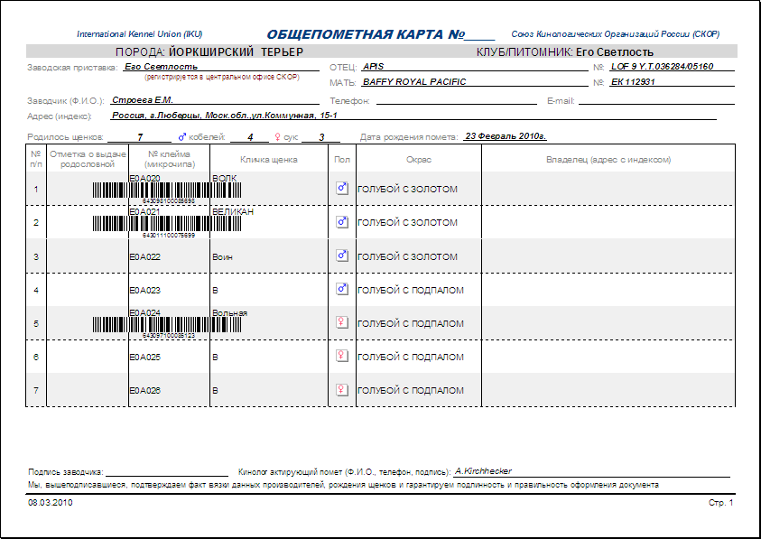Click ГОЛУБОЙ С ЗОЛОТОМ in row 3
The width and height of the screenshot is (761, 539).
tap(407, 256)
